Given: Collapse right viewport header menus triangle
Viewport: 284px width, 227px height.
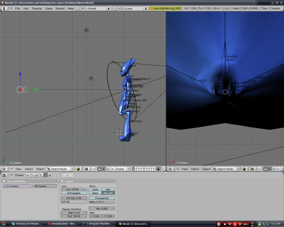Looking at the screenshot, I should coord(177,169).
